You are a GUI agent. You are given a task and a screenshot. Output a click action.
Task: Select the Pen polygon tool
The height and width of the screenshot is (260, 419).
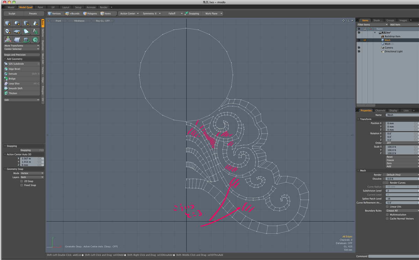(26, 31)
